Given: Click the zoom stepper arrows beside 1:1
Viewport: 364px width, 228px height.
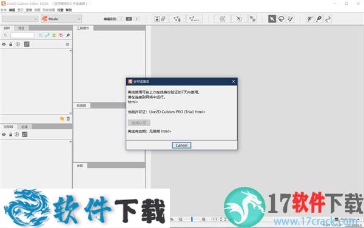Looking at the screenshot, I should 221,219.
